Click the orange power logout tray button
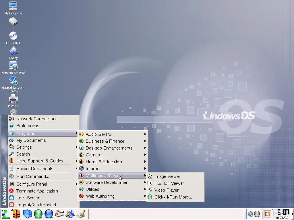294x220 pixels. pos(268,214)
